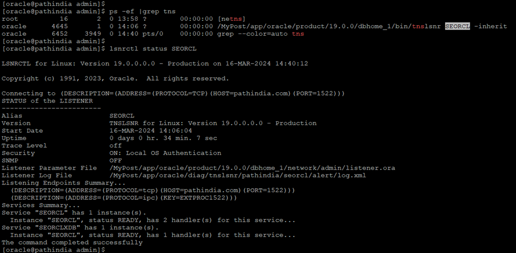Click the PORT=1522 value in the Connecting line
The height and width of the screenshot is (253, 516).
pos(316,93)
